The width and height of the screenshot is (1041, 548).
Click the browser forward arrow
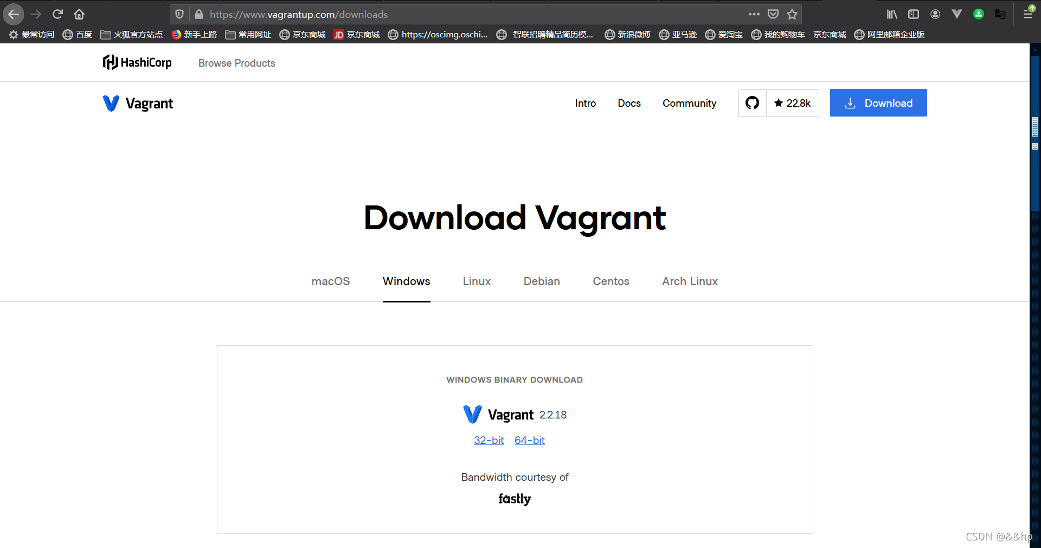coord(36,14)
